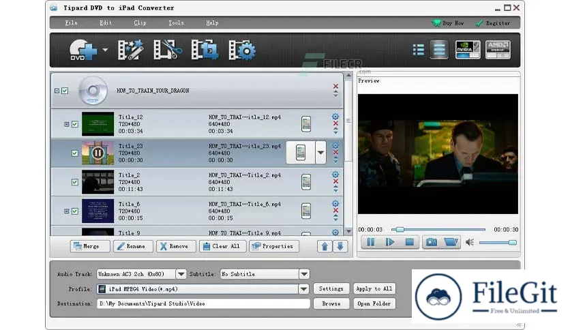Click iPad device icon for Title_2

point(306,182)
